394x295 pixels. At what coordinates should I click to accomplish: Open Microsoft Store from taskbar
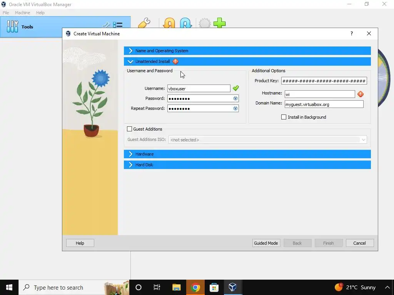(214, 287)
